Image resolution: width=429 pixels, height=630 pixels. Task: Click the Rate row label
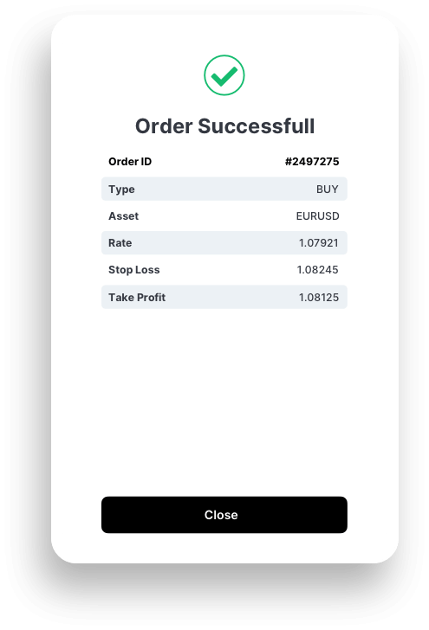(120, 242)
